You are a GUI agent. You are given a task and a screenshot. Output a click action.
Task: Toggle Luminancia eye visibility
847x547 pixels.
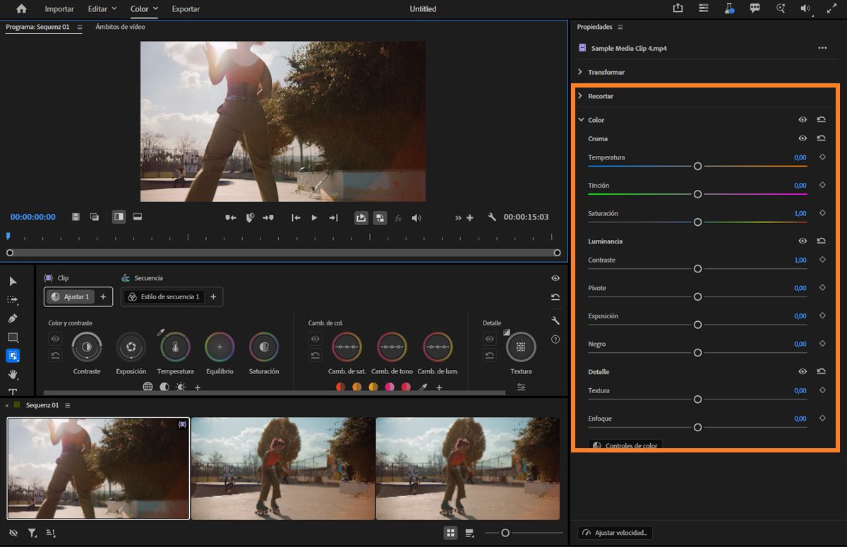803,241
